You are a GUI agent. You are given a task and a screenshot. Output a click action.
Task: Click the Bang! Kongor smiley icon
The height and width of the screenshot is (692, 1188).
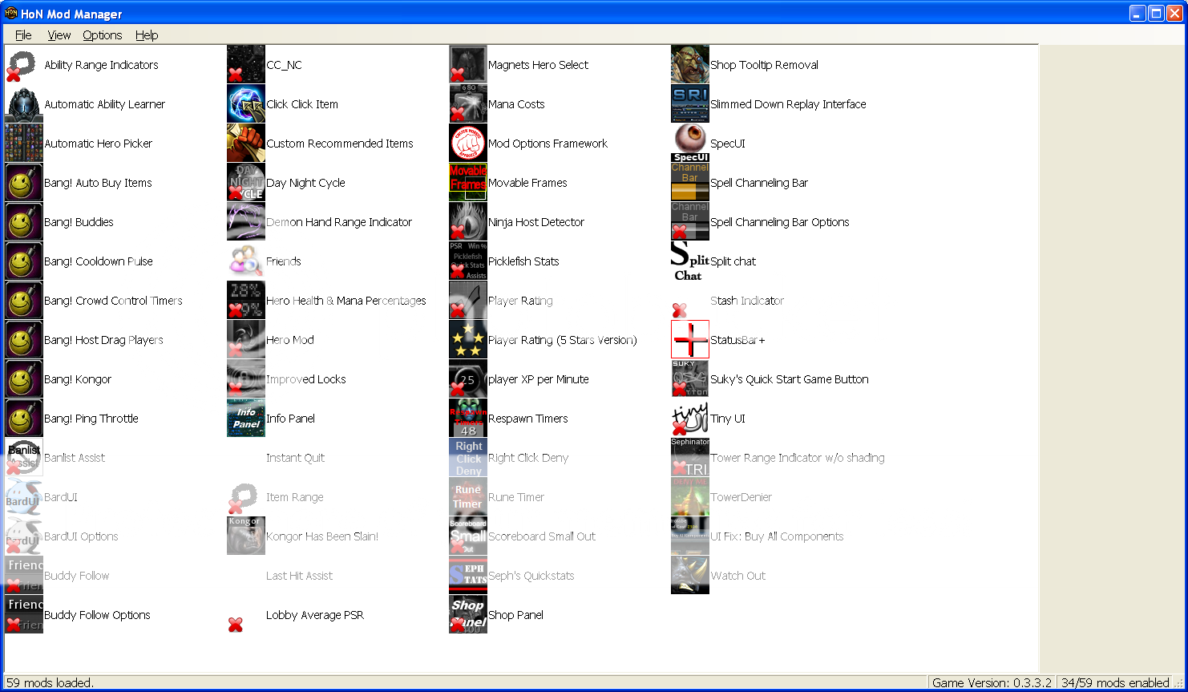[x=24, y=379]
